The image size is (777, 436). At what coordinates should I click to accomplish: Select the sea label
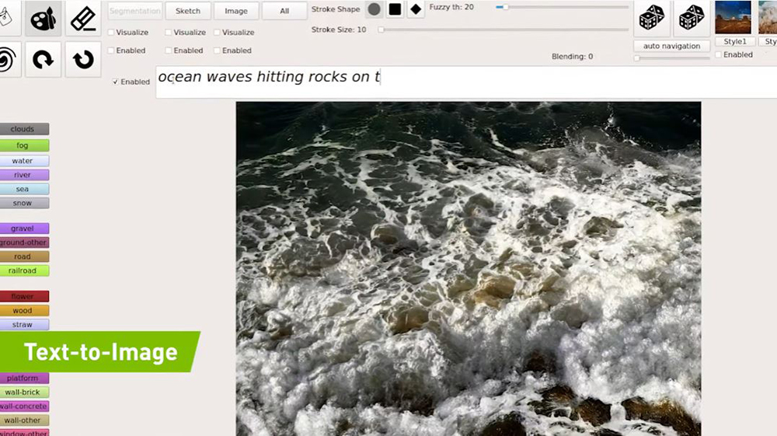(x=23, y=189)
